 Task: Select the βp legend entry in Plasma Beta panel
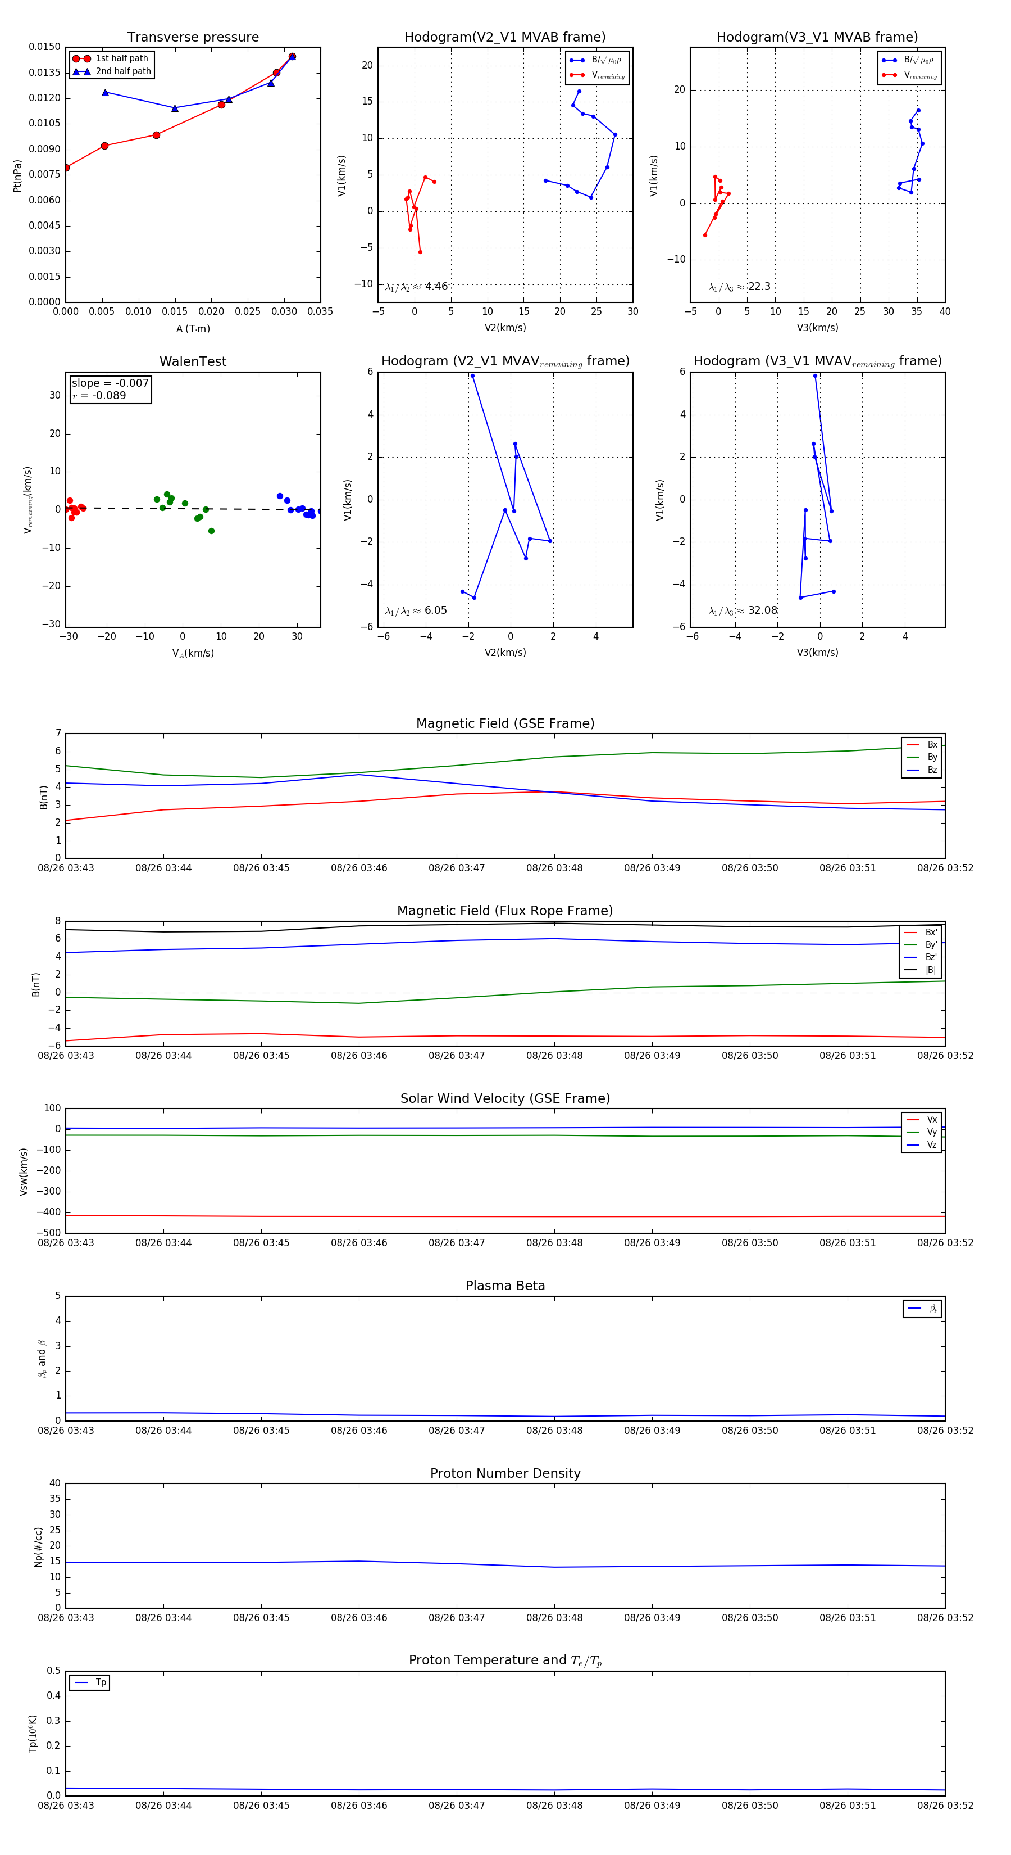pyautogui.click(x=922, y=1309)
